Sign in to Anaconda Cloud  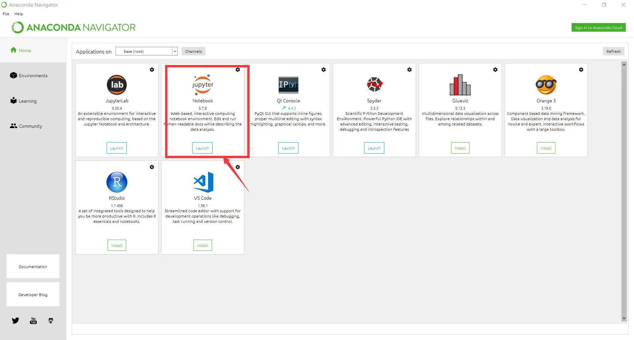(598, 28)
